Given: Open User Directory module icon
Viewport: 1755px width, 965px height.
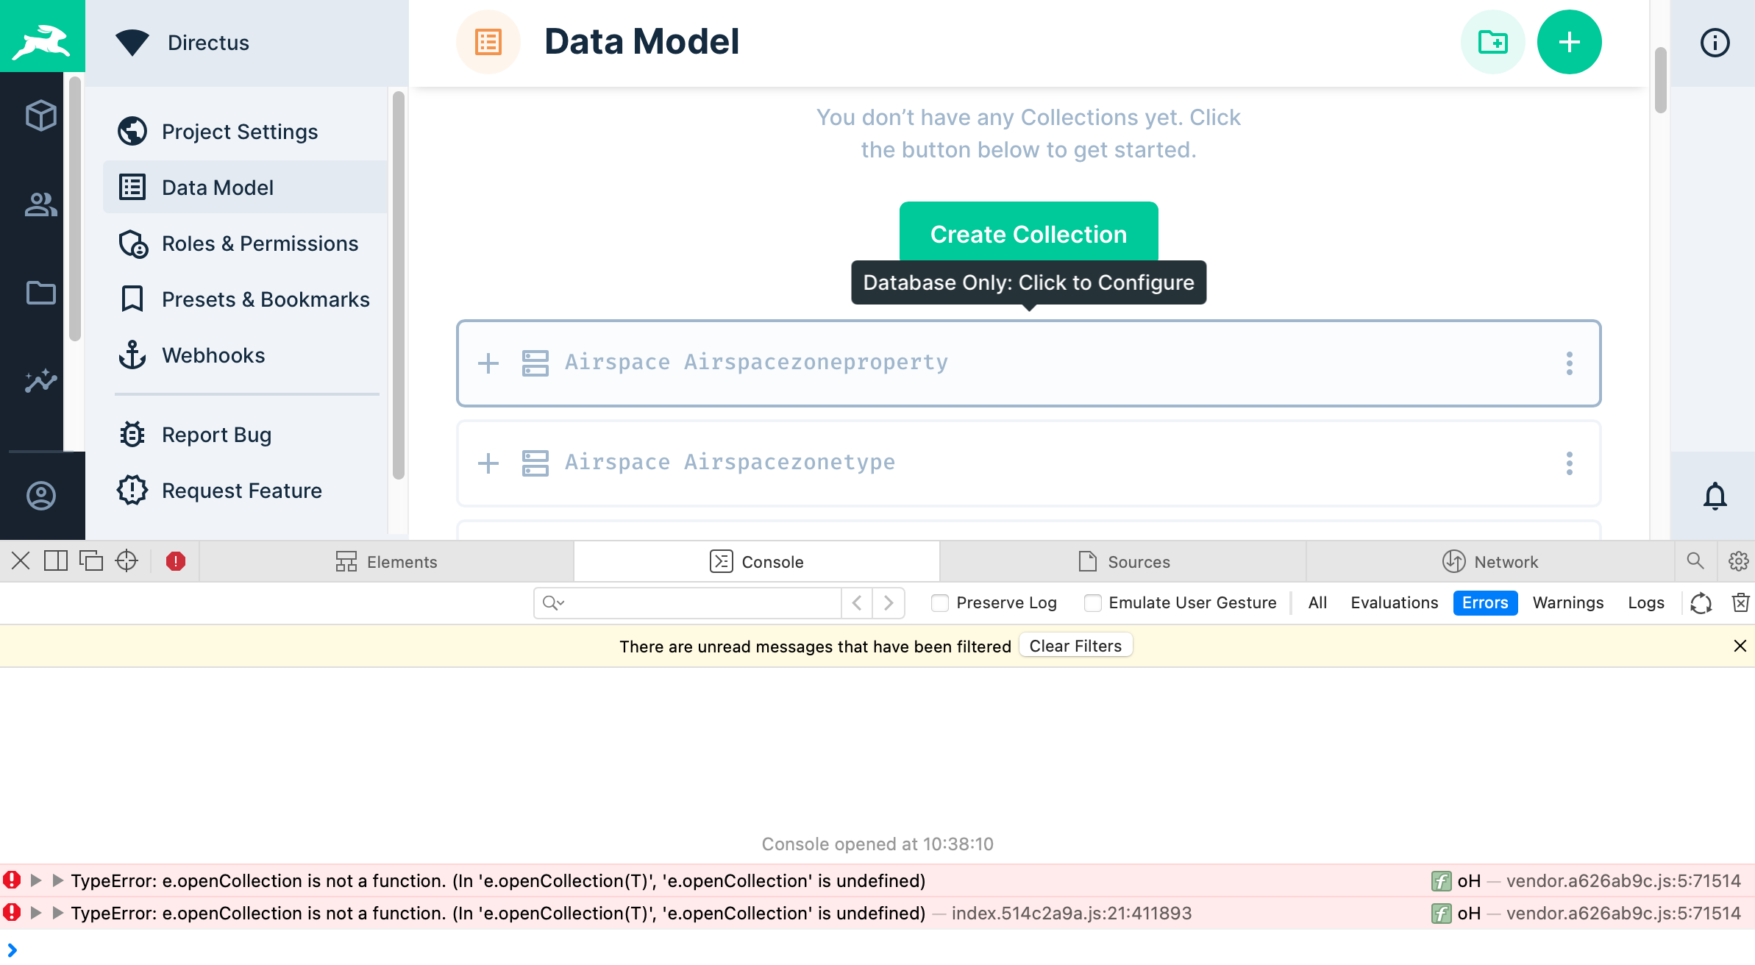Looking at the screenshot, I should pos(41,204).
